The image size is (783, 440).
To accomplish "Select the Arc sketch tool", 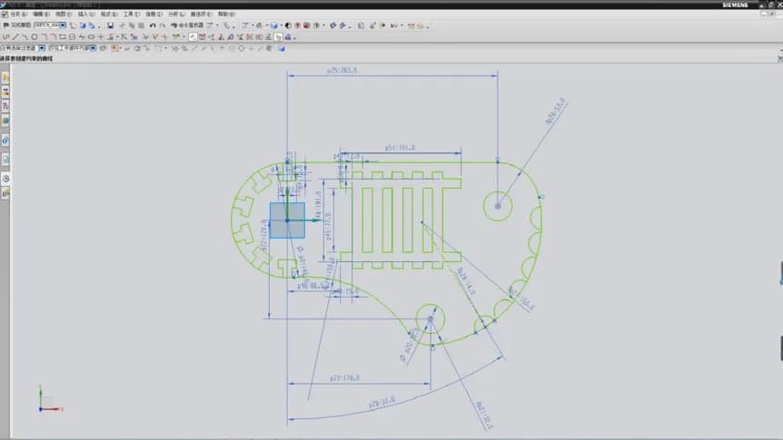I will click(25, 37).
